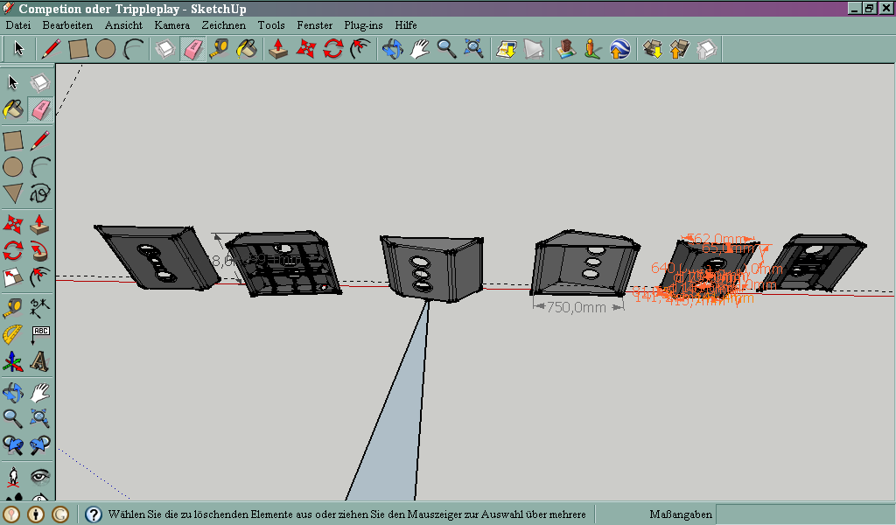Activate the Follow Me tool
896x525 pixels.
[x=39, y=251]
